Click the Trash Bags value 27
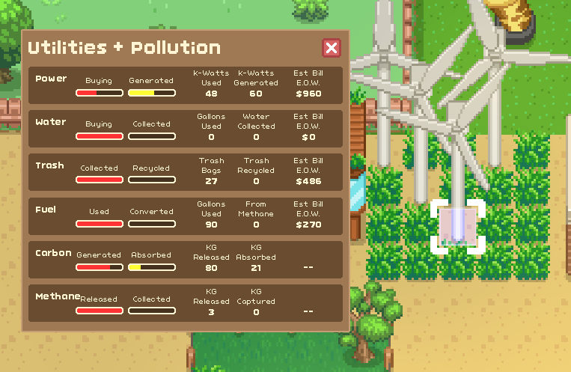This screenshot has width=571, height=372. tap(211, 181)
